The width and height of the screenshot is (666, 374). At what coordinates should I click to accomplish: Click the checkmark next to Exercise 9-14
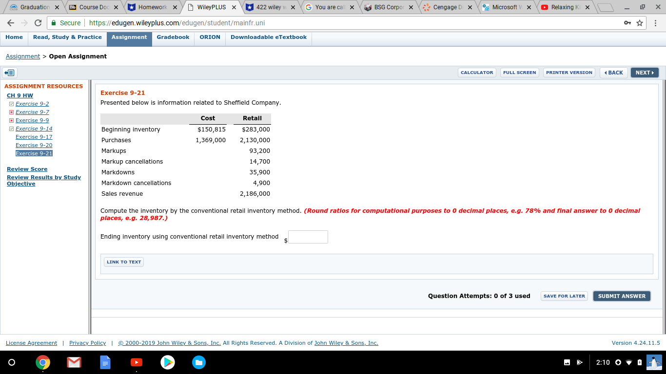click(11, 128)
